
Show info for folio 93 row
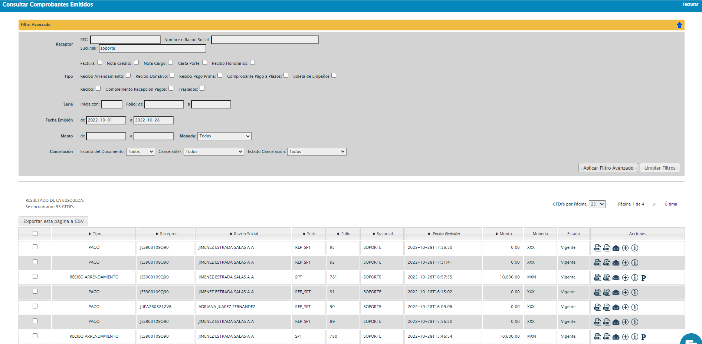635,248
